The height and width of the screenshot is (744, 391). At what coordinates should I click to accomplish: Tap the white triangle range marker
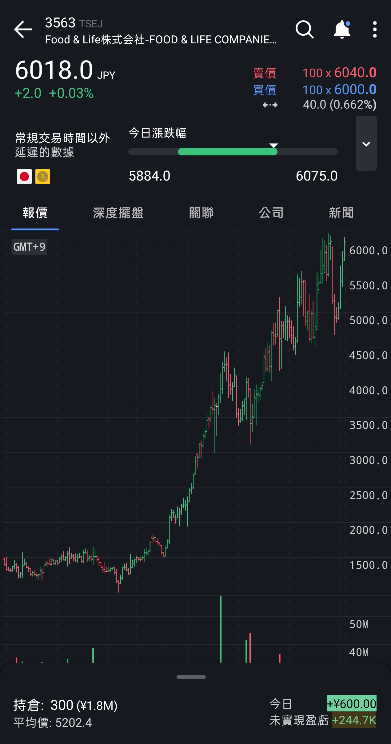pyautogui.click(x=273, y=145)
